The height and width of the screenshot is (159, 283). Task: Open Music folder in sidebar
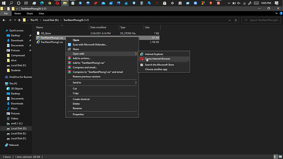pyautogui.click(x=14, y=109)
